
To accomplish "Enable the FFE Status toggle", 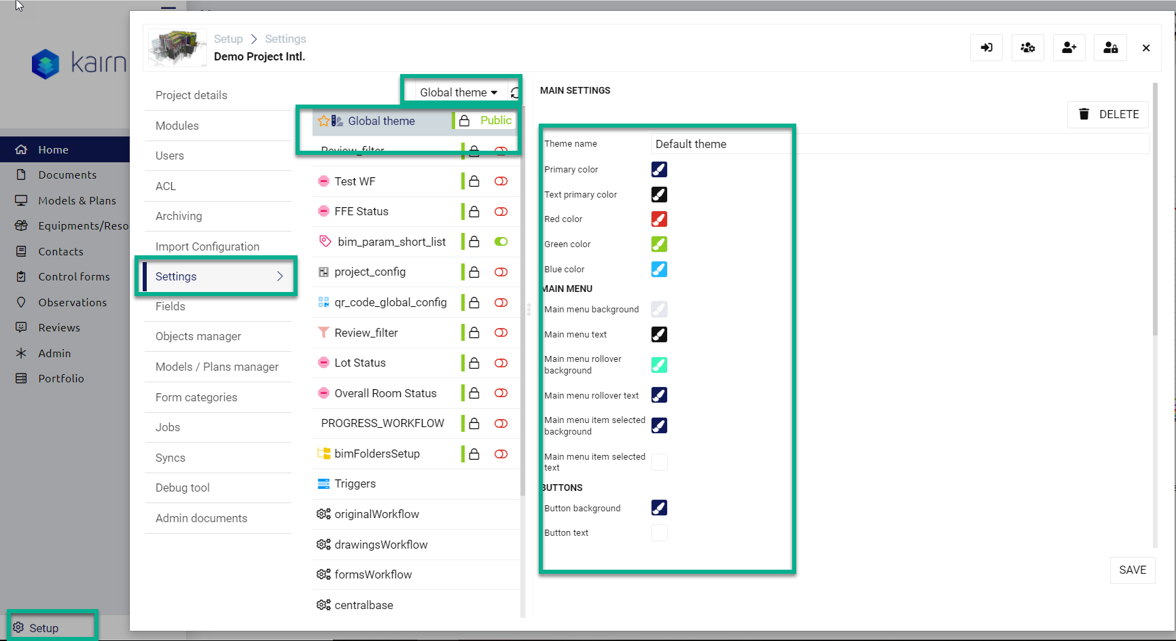I will [501, 212].
